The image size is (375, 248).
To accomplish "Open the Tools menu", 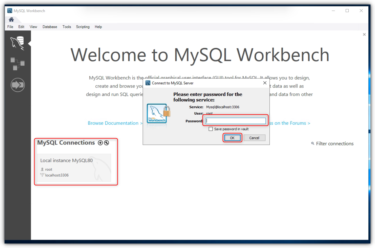I will 67,27.
